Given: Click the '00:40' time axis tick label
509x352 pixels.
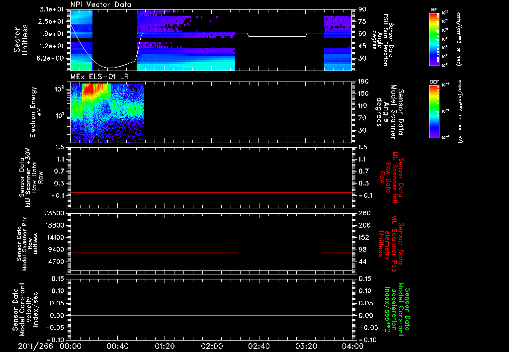Looking at the screenshot, I should (117, 346).
